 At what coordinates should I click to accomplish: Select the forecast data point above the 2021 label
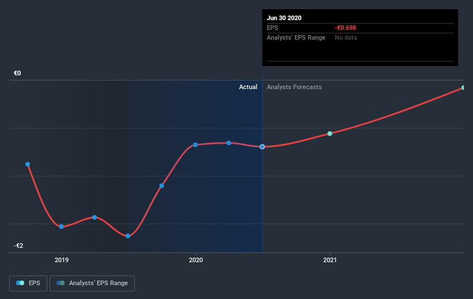tap(330, 133)
